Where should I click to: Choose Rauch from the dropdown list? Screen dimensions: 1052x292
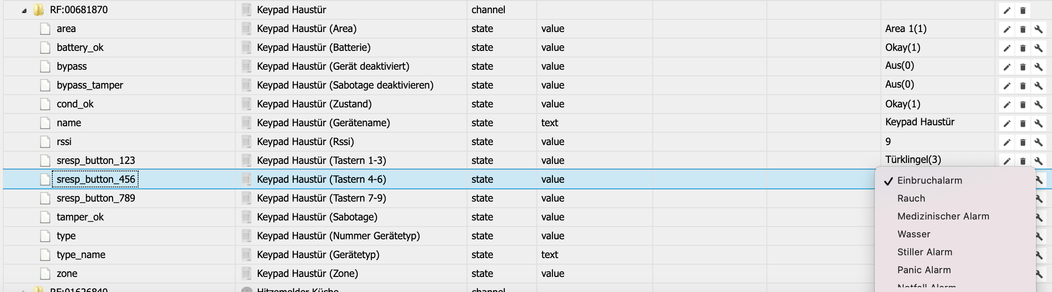(911, 198)
